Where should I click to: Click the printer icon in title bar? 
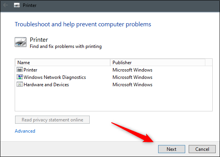(x=17, y=5)
